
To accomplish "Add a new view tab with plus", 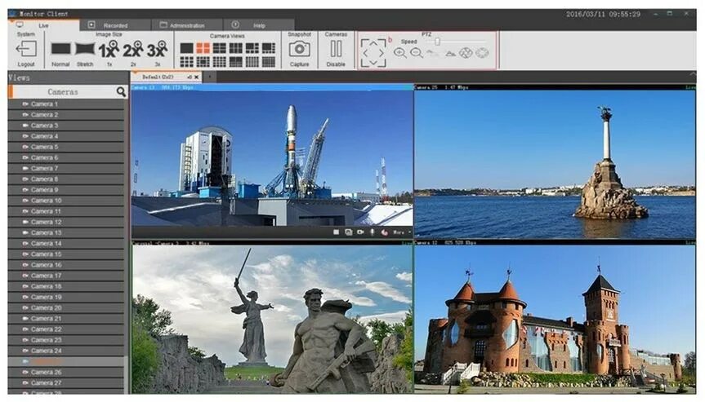I will click(209, 77).
